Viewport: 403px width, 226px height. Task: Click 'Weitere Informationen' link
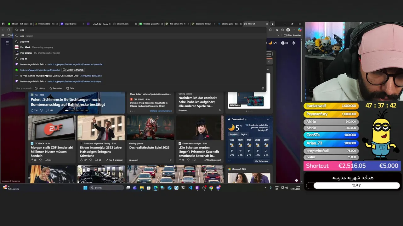[161, 111]
